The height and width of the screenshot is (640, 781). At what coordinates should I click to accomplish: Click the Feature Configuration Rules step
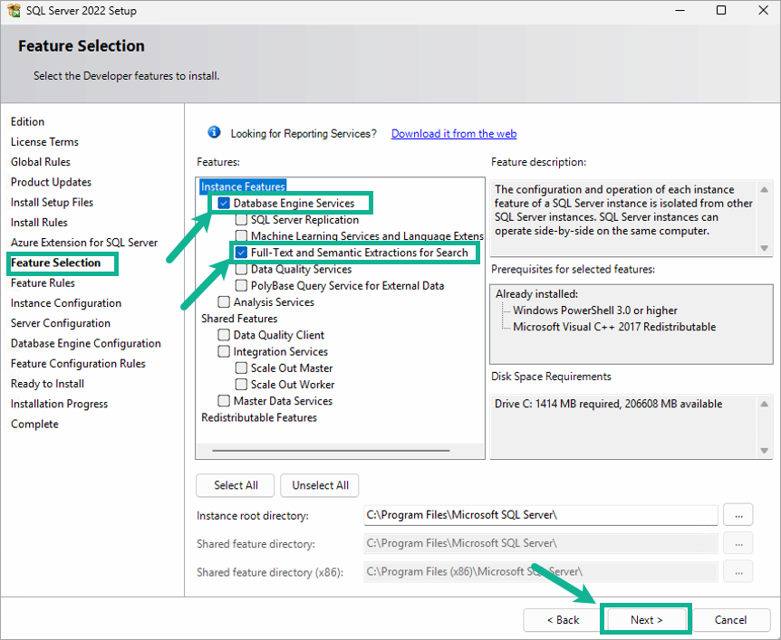point(78,363)
